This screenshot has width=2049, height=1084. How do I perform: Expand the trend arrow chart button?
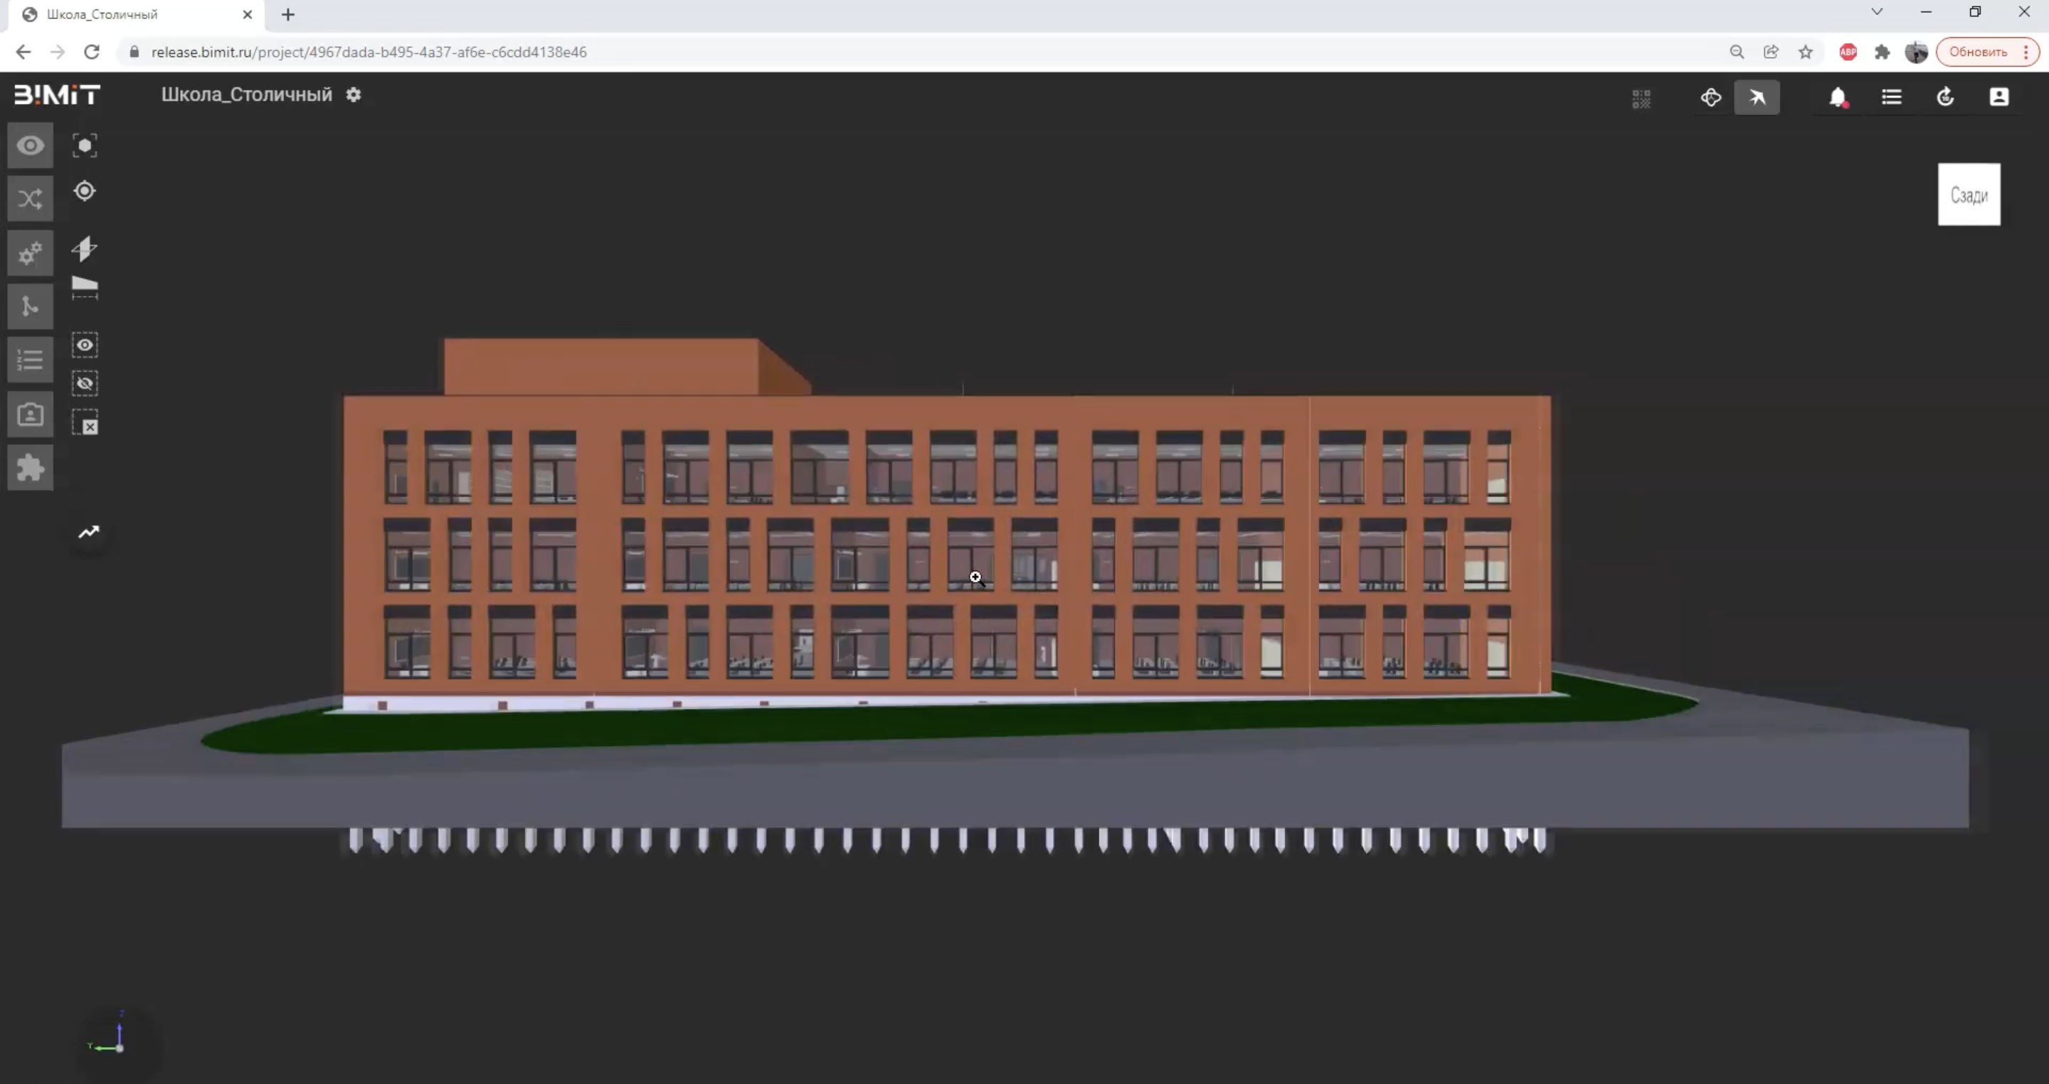(x=89, y=532)
